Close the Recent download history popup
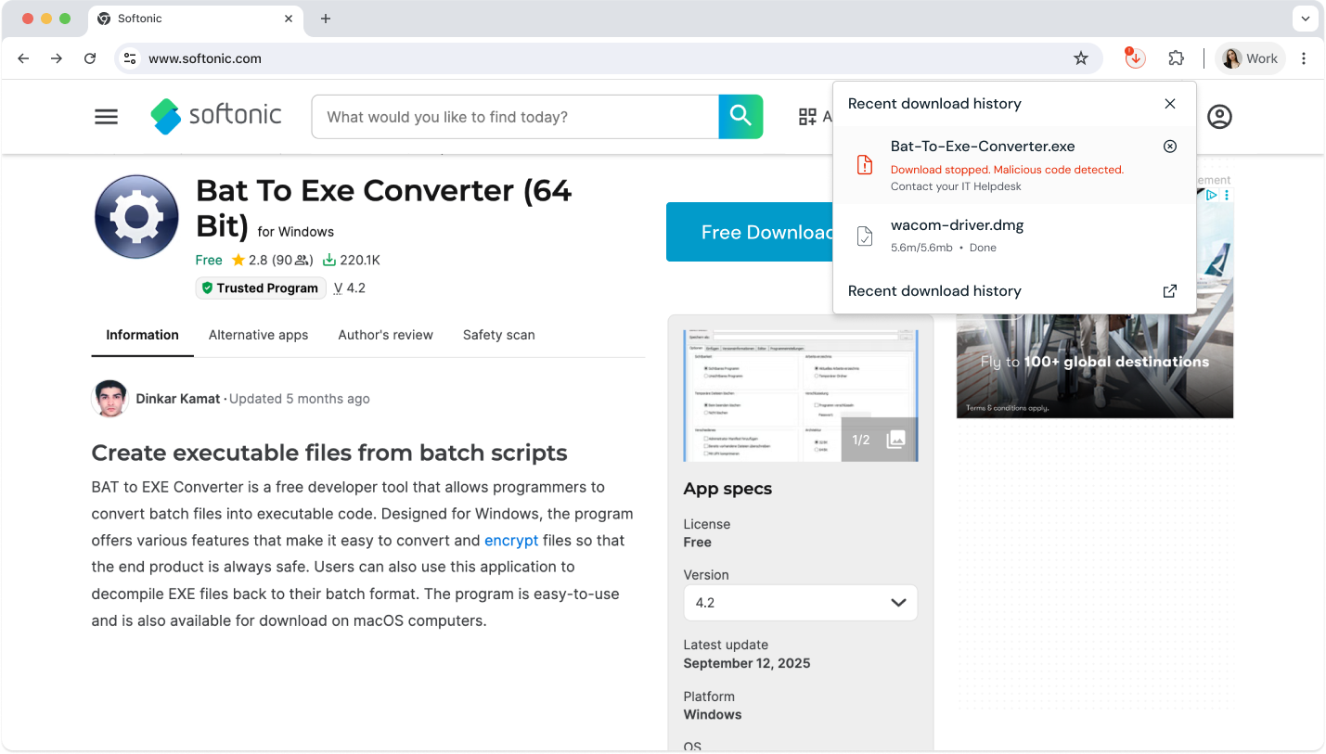The image size is (1326, 754). coord(1170,104)
